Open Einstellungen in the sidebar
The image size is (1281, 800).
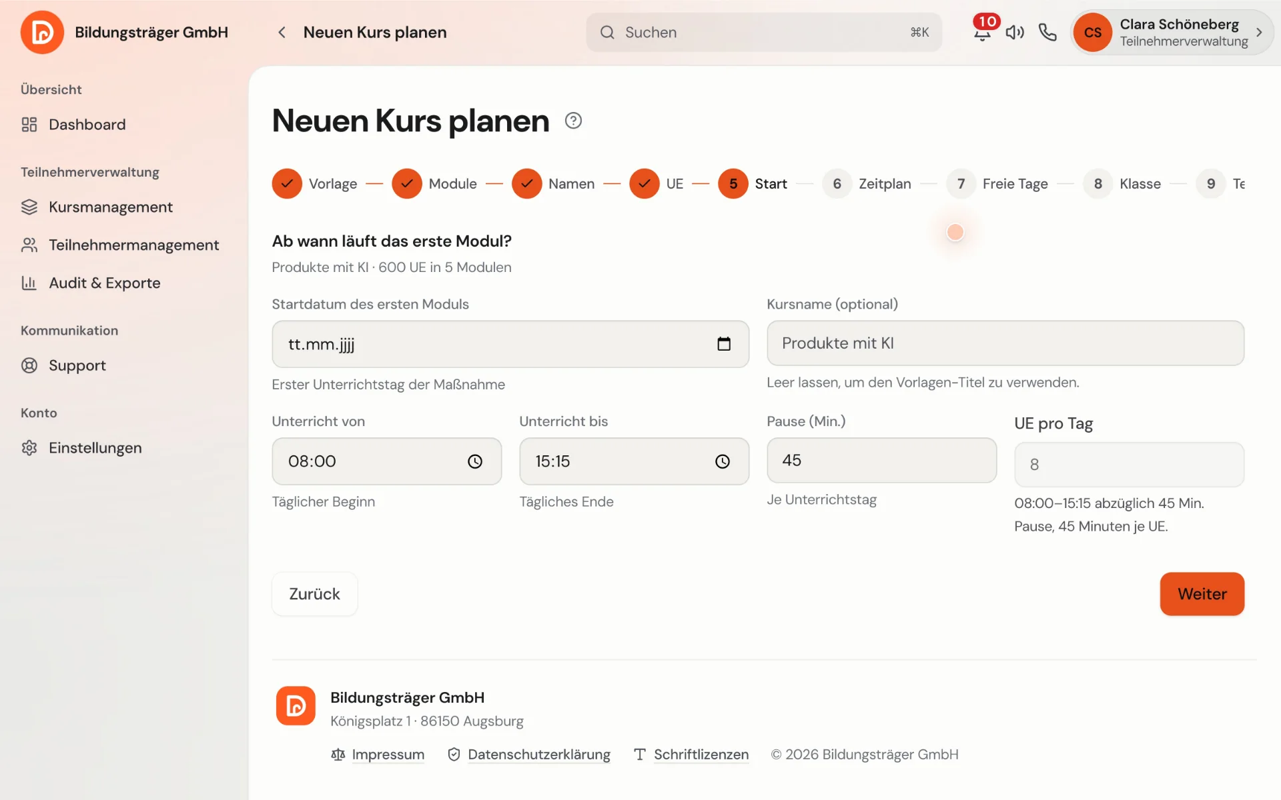[x=81, y=448]
